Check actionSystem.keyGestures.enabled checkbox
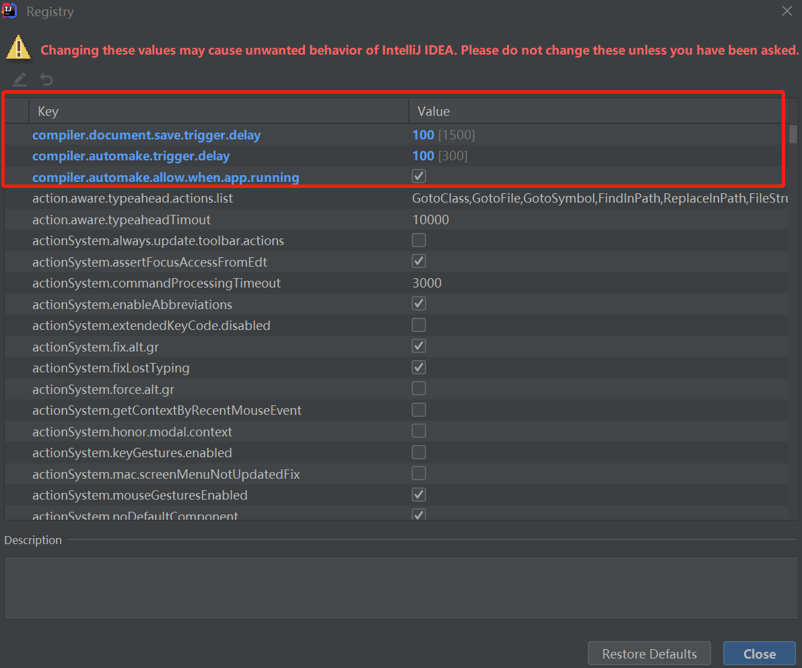Screen dimensions: 802x668 tap(419, 452)
